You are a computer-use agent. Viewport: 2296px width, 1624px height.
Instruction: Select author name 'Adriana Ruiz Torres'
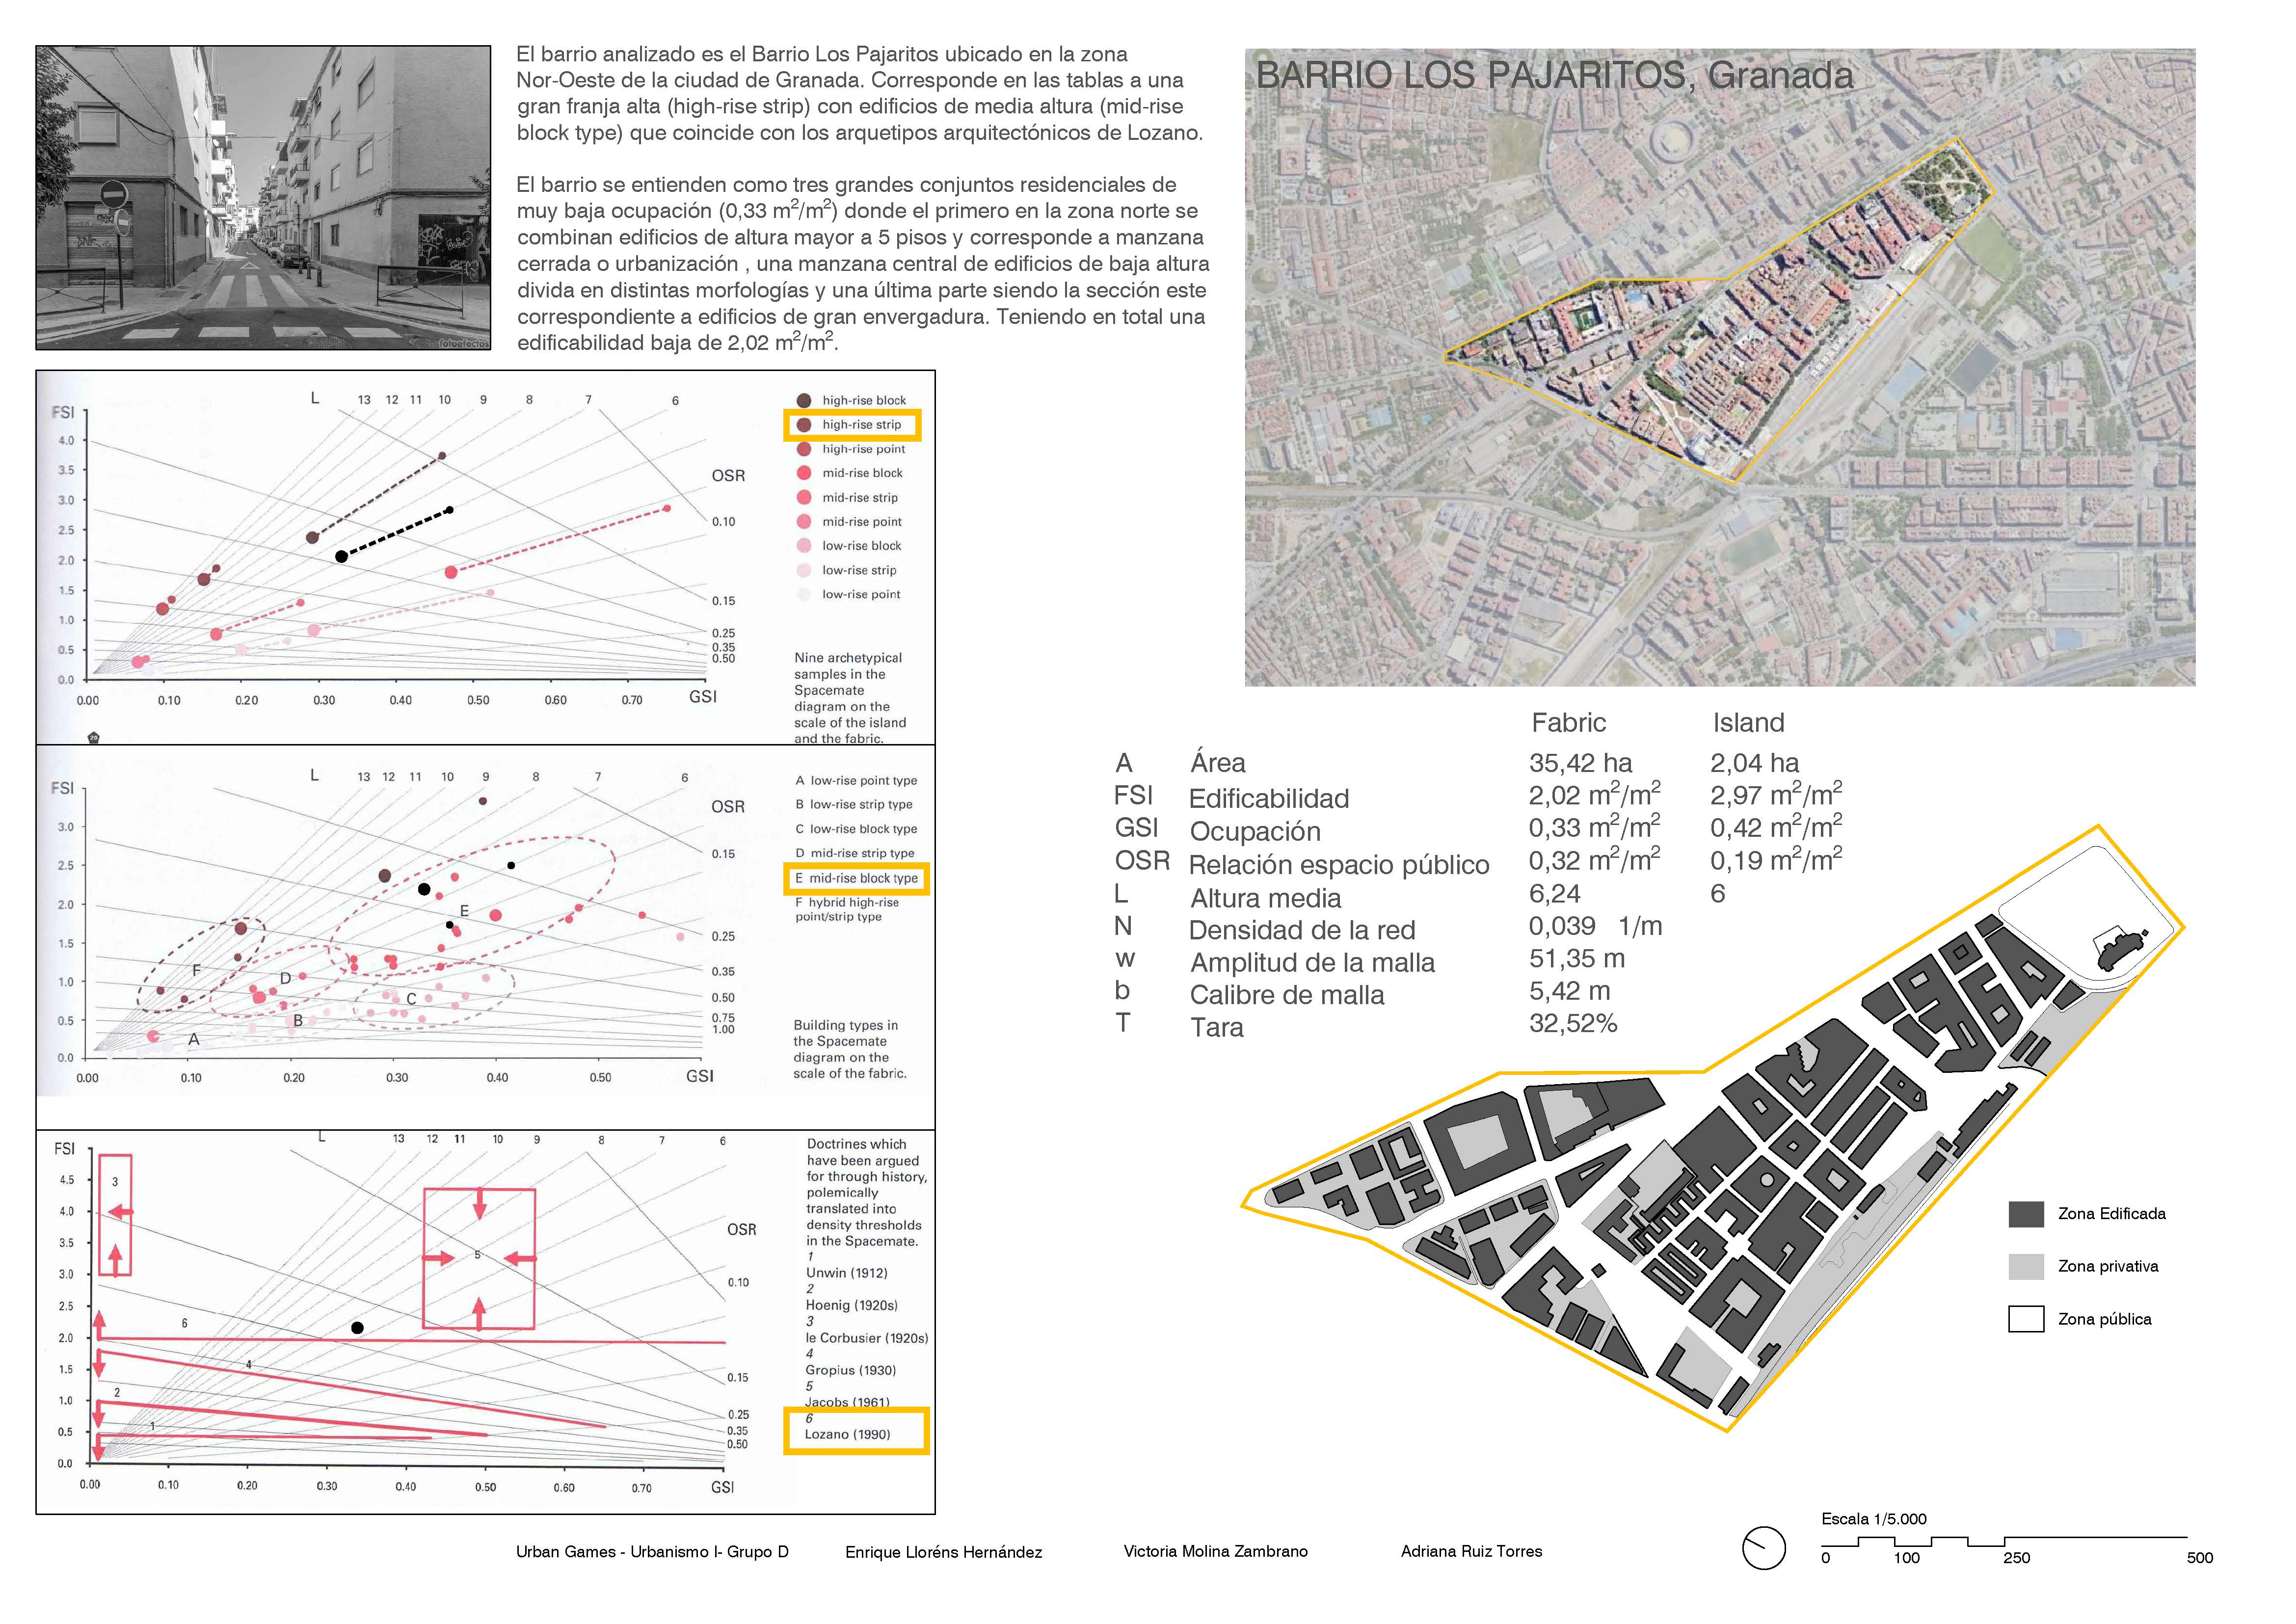pyautogui.click(x=1471, y=1552)
